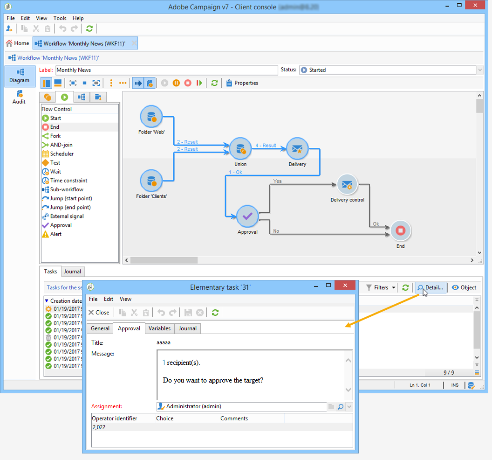This screenshot has height=460, width=492.
Task: Click the Object button
Action: point(464,287)
